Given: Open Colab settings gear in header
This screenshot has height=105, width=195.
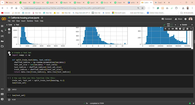Looking at the screenshot, I should pyautogui.click(x=186, y=19).
